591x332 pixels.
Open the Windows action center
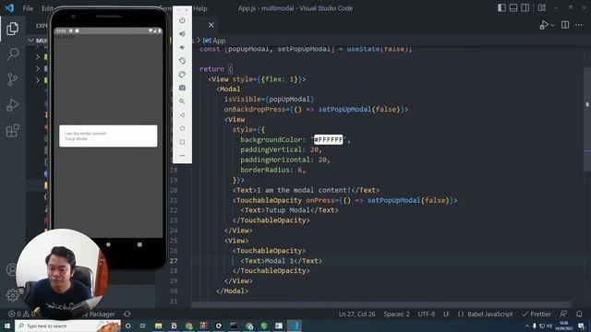click(x=581, y=326)
